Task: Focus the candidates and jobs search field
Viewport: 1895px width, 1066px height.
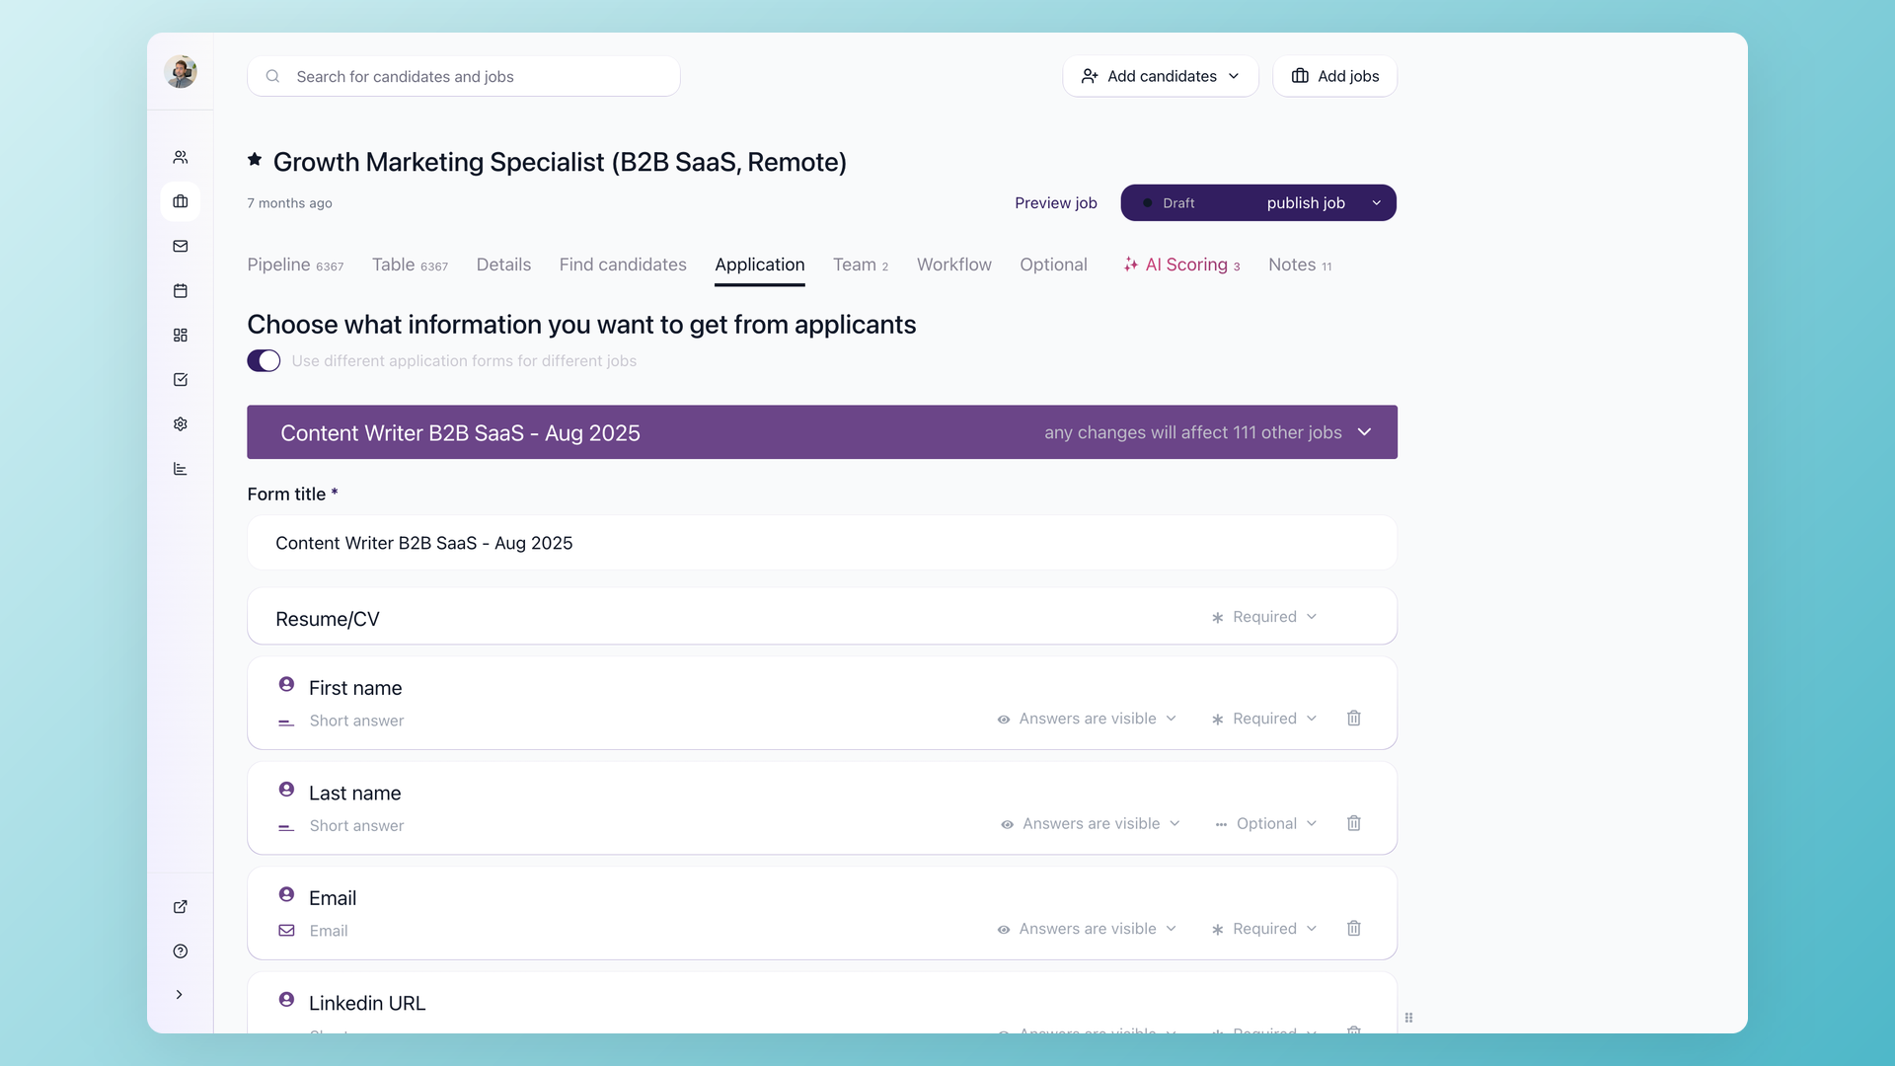Action: pos(464,76)
